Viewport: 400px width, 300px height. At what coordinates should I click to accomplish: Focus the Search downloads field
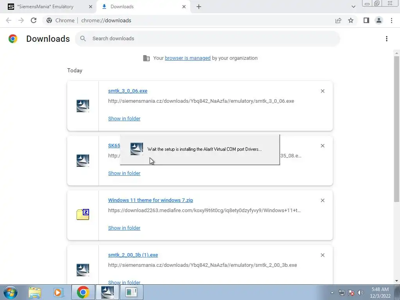point(207,39)
